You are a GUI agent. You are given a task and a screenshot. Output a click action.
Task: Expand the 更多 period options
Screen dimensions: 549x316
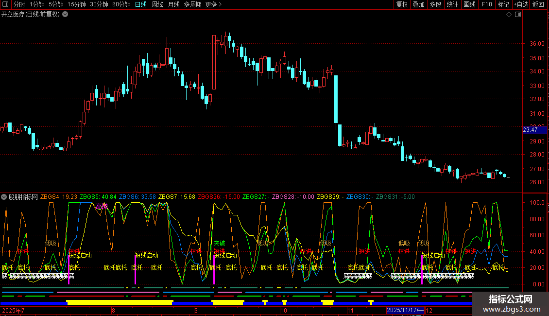(x=213, y=4)
